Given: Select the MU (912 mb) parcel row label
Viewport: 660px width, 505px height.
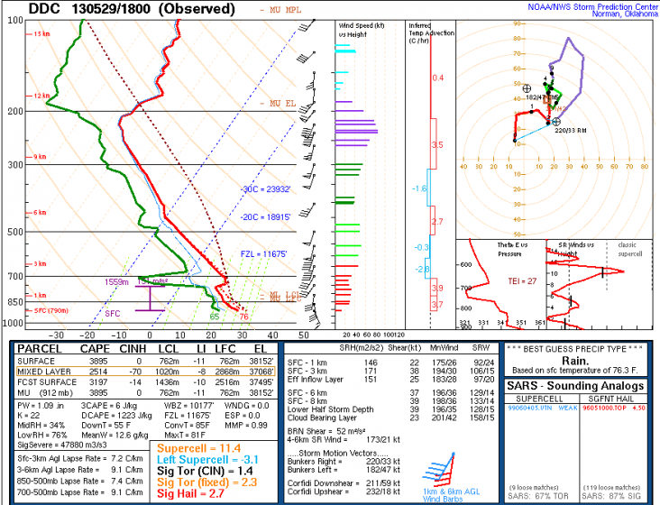Looking at the screenshot, I should [x=45, y=392].
